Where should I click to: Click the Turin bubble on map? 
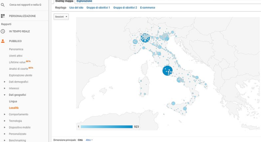(135, 42)
